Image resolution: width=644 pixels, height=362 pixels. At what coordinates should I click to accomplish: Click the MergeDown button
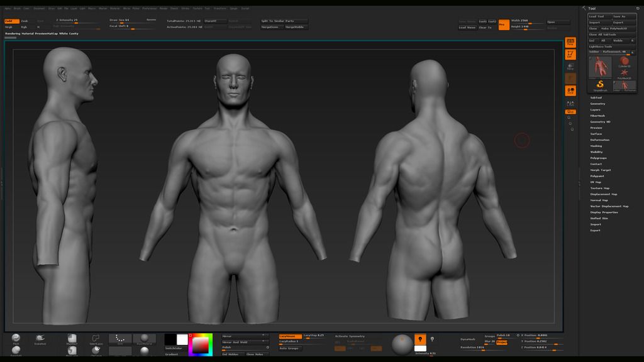tap(271, 27)
